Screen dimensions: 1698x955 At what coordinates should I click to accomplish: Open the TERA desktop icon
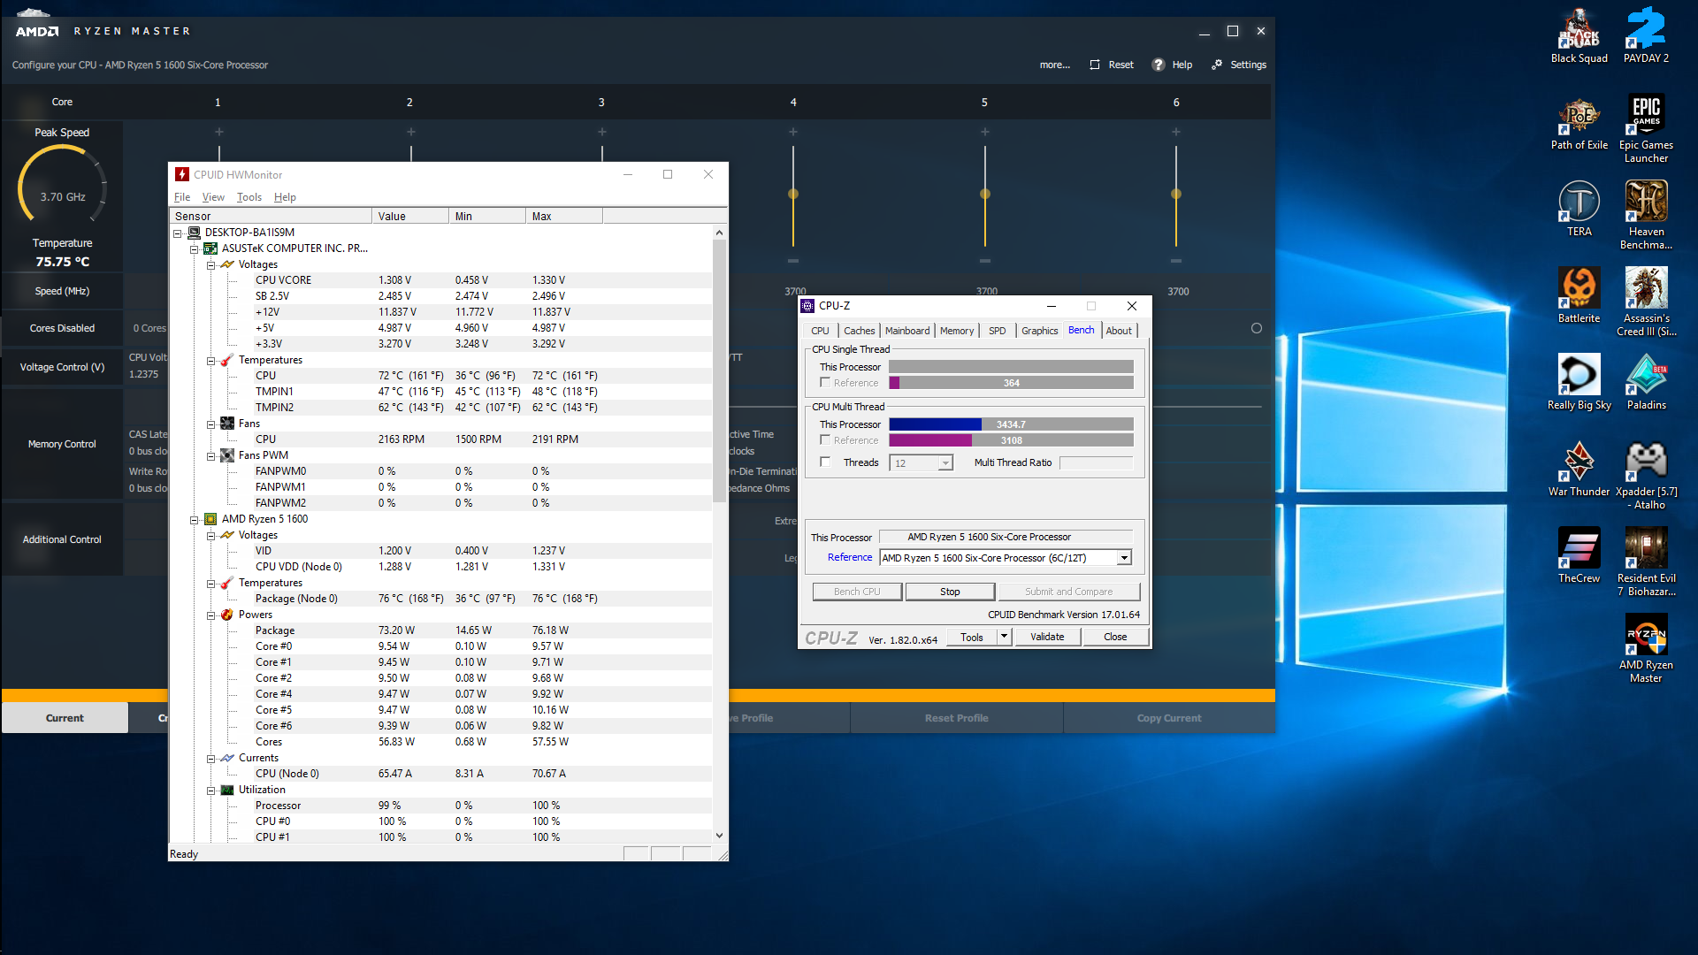[x=1579, y=210]
